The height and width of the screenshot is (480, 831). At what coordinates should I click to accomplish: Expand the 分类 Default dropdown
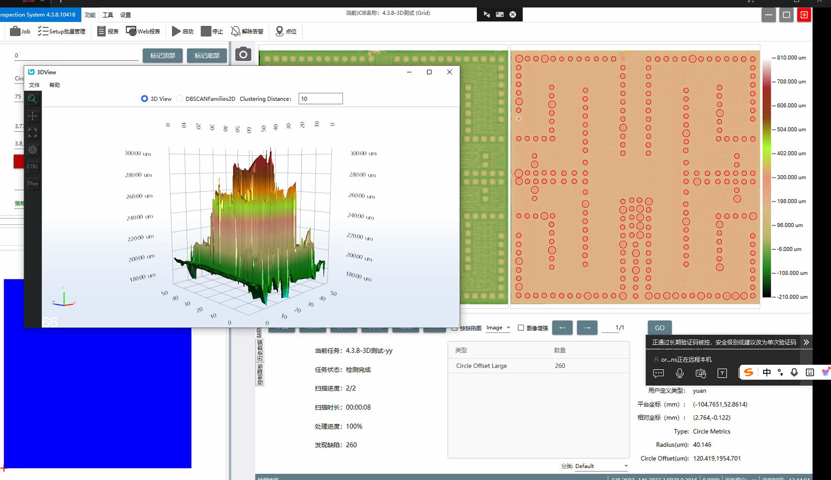point(601,466)
